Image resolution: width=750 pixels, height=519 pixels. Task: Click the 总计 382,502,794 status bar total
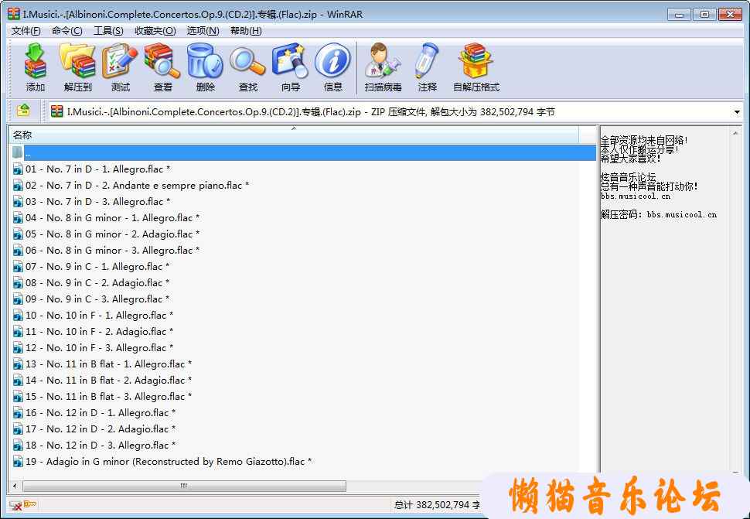pyautogui.click(x=437, y=504)
